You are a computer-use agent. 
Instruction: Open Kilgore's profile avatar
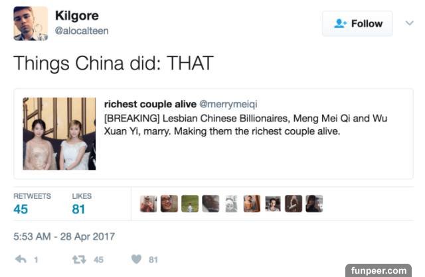[31, 24]
